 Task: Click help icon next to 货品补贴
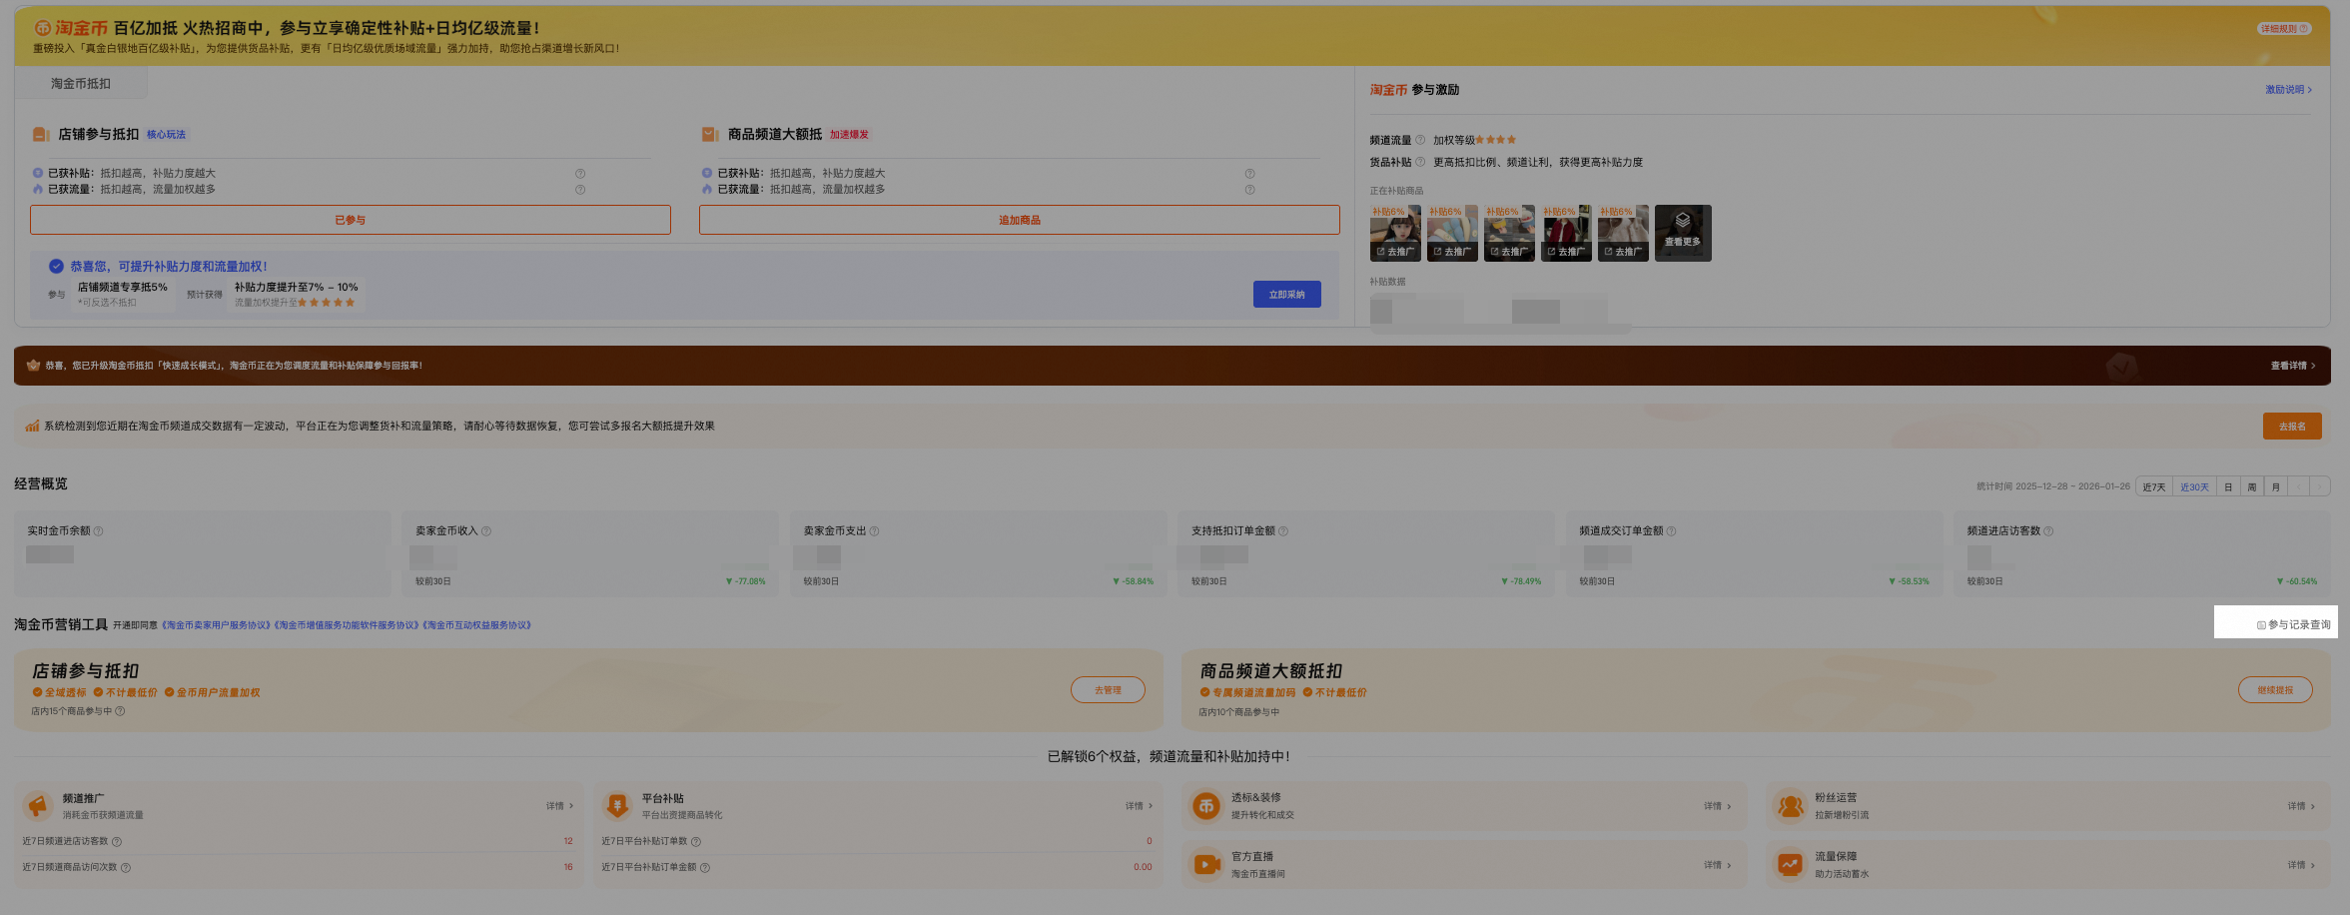click(1420, 162)
